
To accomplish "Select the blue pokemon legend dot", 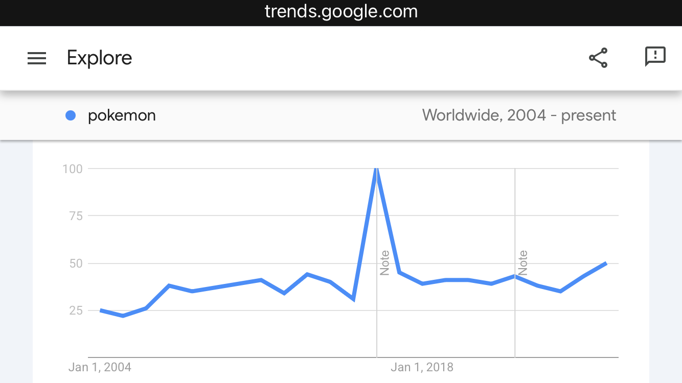I will pyautogui.click(x=71, y=116).
